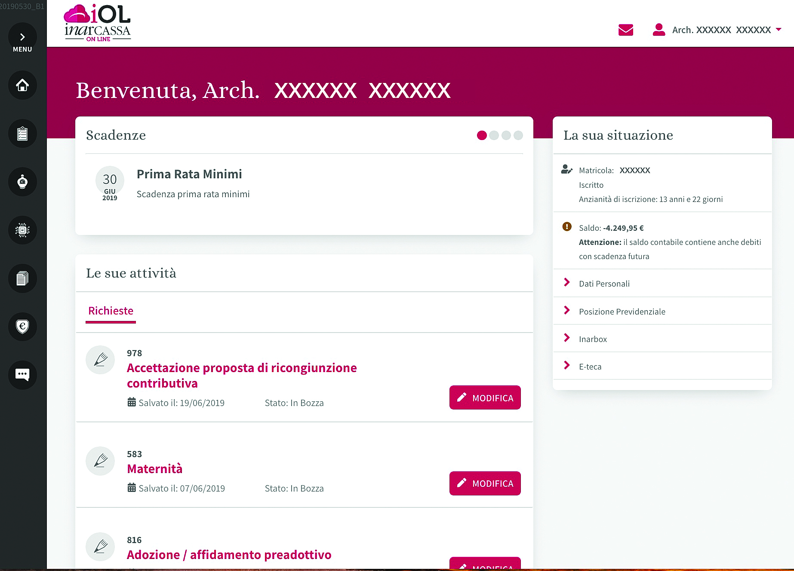This screenshot has height=571, width=794.
Task: Open the Maternità request link
Action: [154, 469]
